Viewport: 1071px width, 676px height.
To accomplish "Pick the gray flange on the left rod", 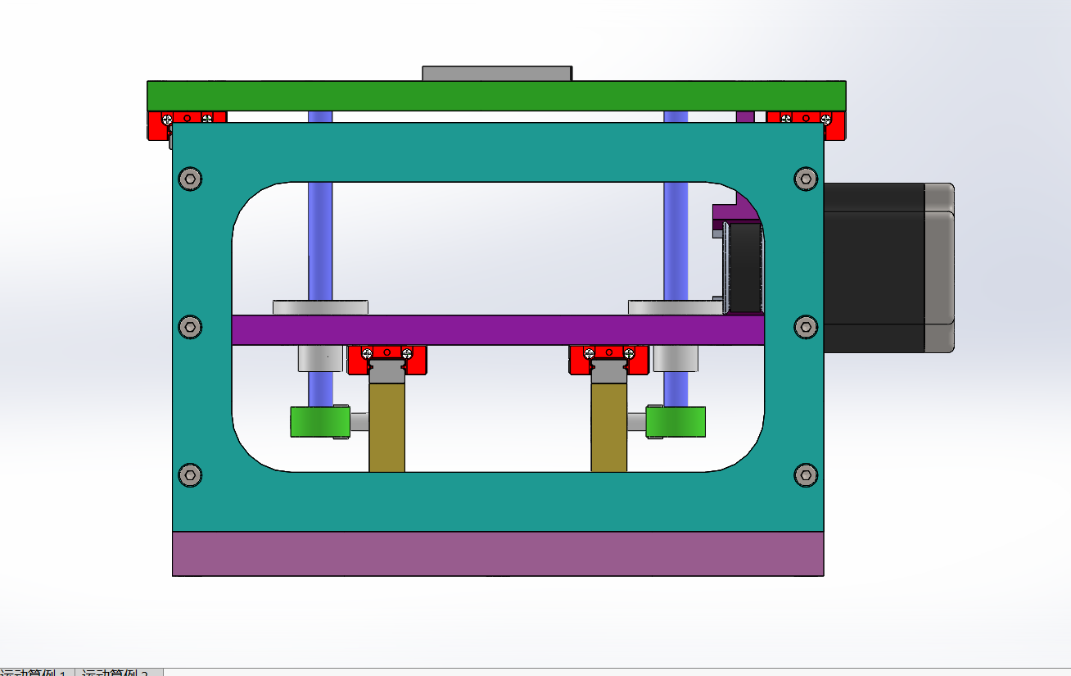I will pyautogui.click(x=320, y=308).
